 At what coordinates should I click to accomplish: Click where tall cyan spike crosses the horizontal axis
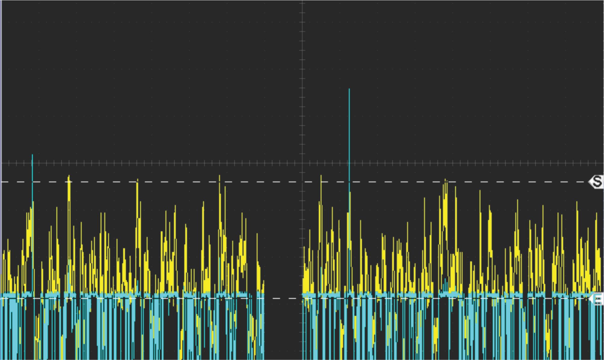[349, 163]
